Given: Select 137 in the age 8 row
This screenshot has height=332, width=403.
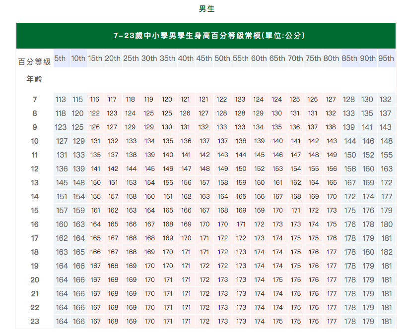Looking at the screenshot, I should 386,113.
